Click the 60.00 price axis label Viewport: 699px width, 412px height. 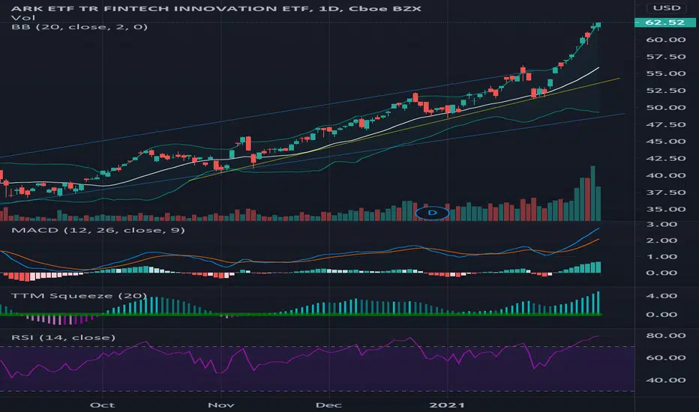[x=666, y=40]
